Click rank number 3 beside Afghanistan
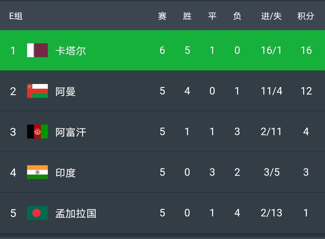 [x=13, y=132]
